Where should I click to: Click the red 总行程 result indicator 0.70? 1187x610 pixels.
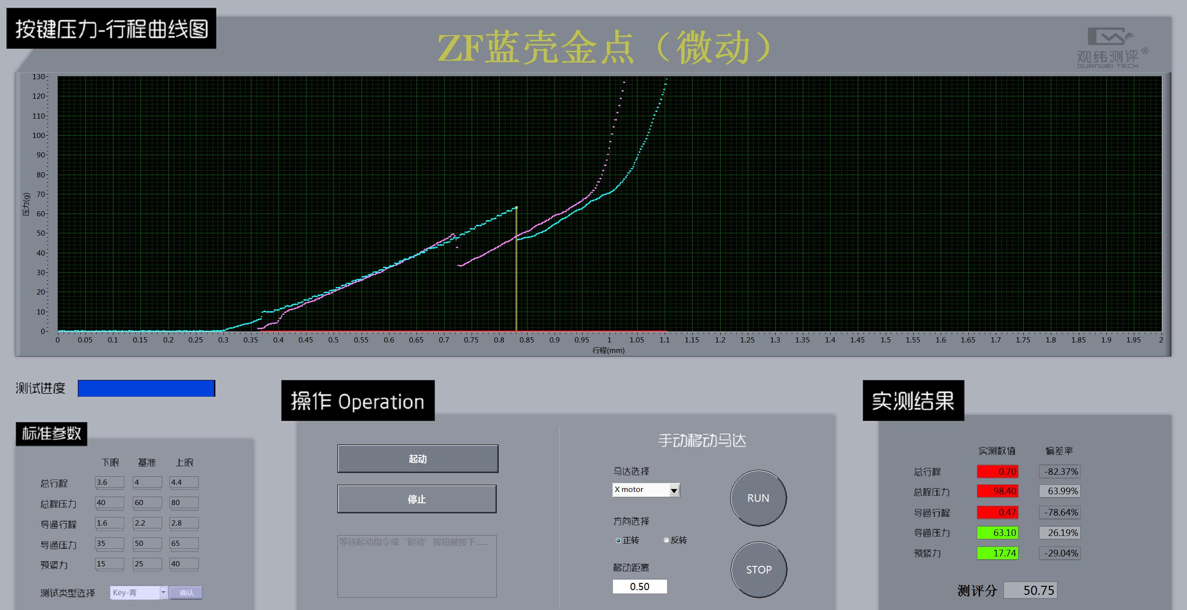pyautogui.click(x=998, y=471)
